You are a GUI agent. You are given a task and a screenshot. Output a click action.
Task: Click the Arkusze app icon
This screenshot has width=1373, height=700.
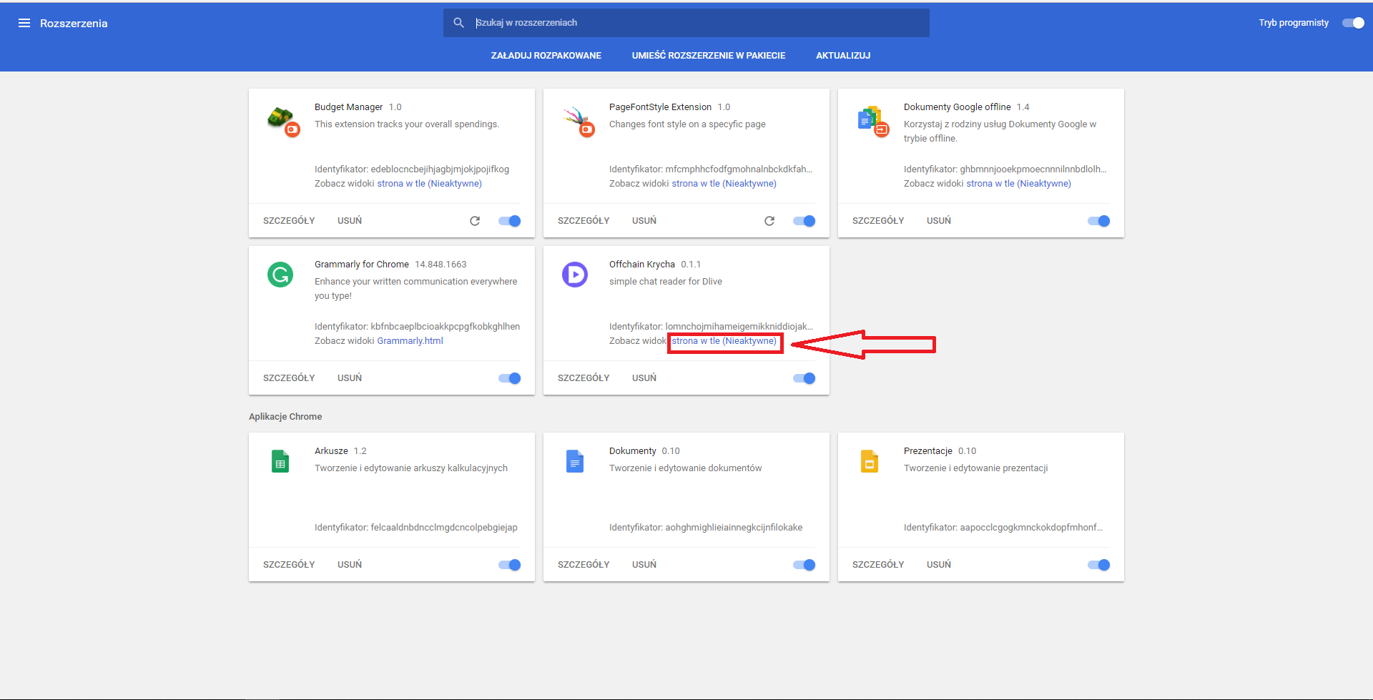tap(280, 461)
